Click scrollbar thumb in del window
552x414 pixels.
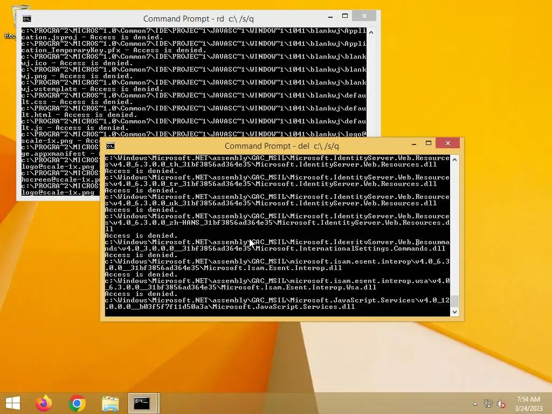pos(455,301)
